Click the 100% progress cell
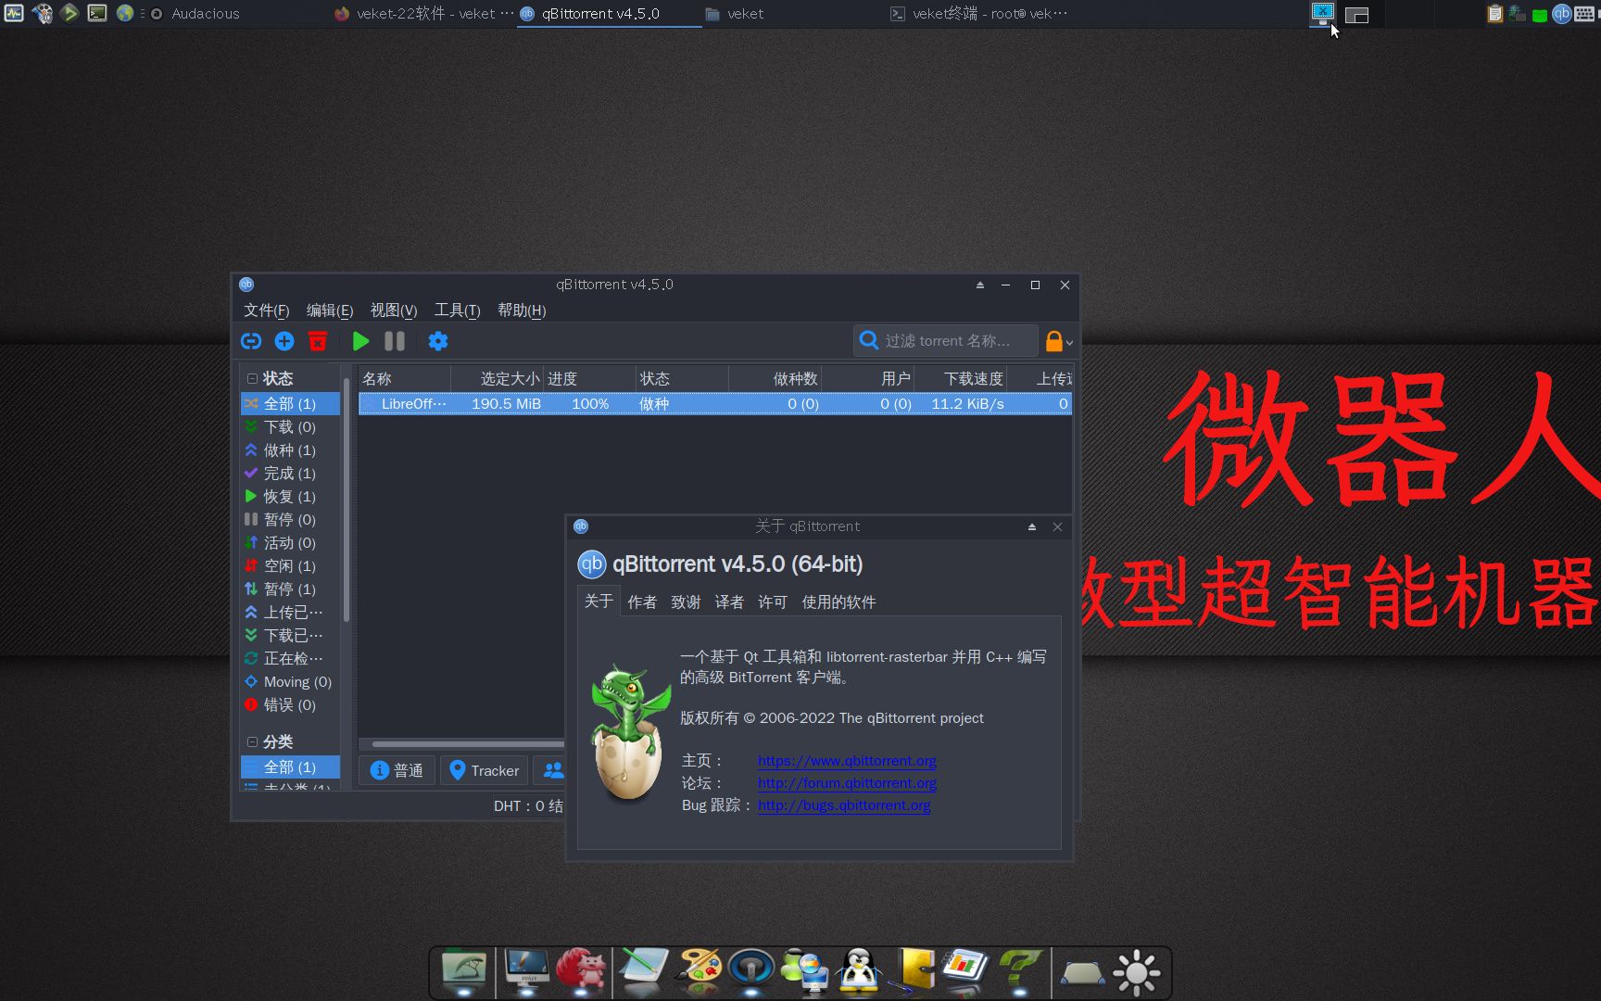The image size is (1601, 1001). pyautogui.click(x=590, y=404)
